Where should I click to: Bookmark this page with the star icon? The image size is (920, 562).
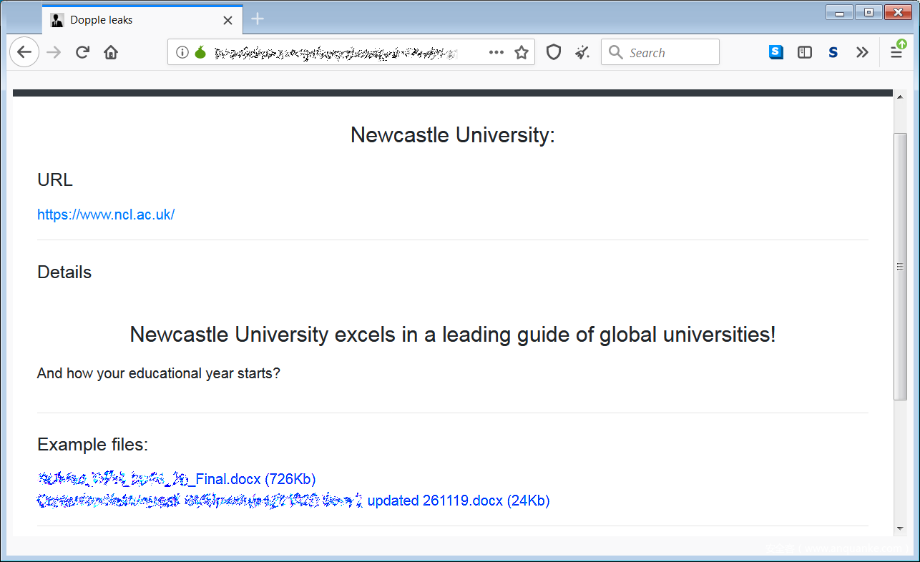tap(522, 52)
